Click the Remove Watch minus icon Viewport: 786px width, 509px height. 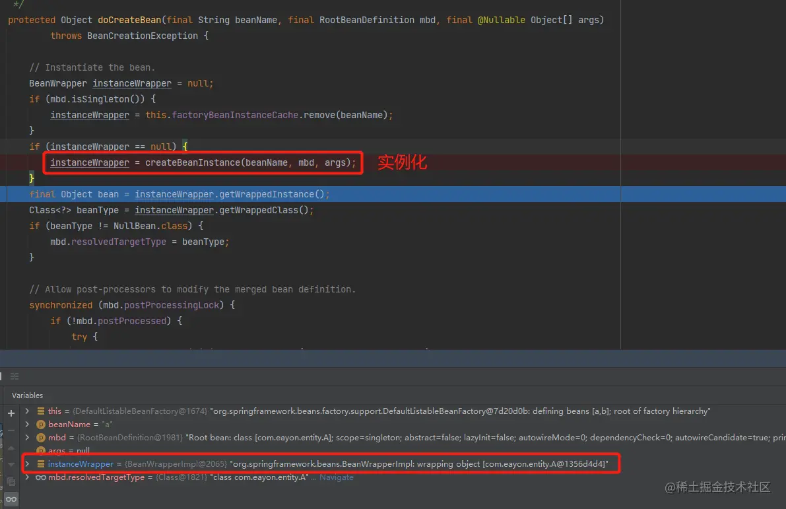click(11, 430)
